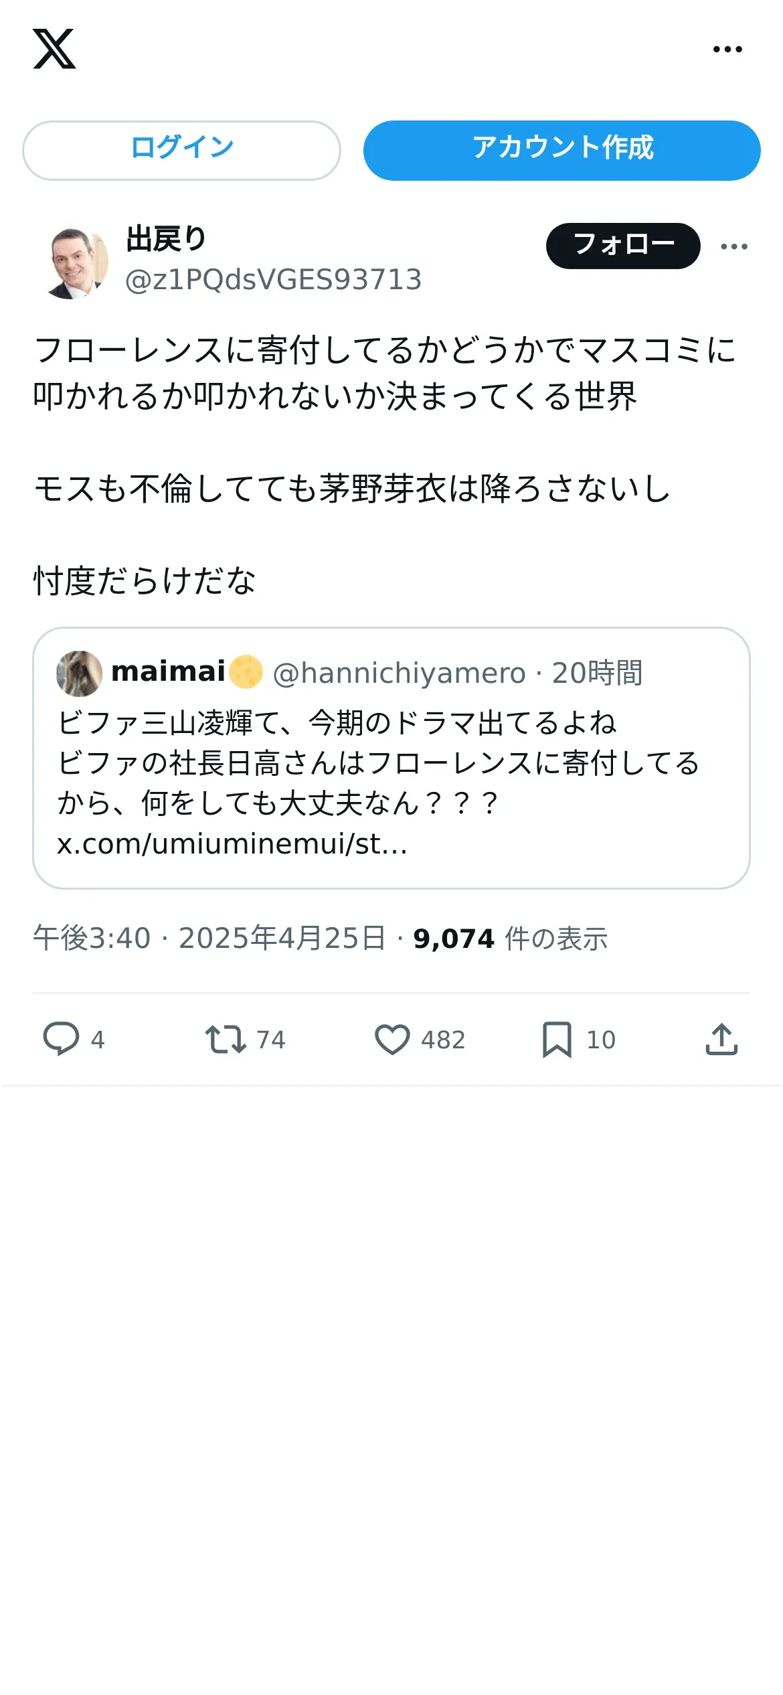This screenshot has height=1695, width=783.
Task: Click the reply speech bubble icon
Action: [61, 1039]
